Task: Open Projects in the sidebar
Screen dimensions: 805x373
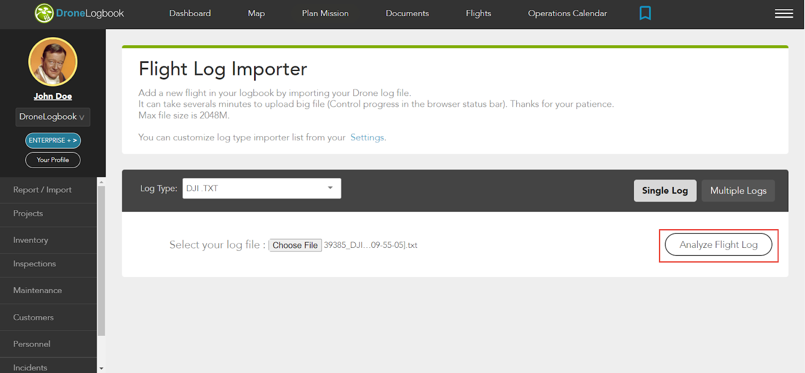Action: point(48,214)
